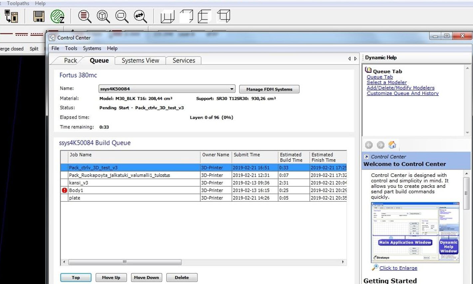
Task: Click the Manage FDM Systems button
Action: pyautogui.click(x=269, y=89)
